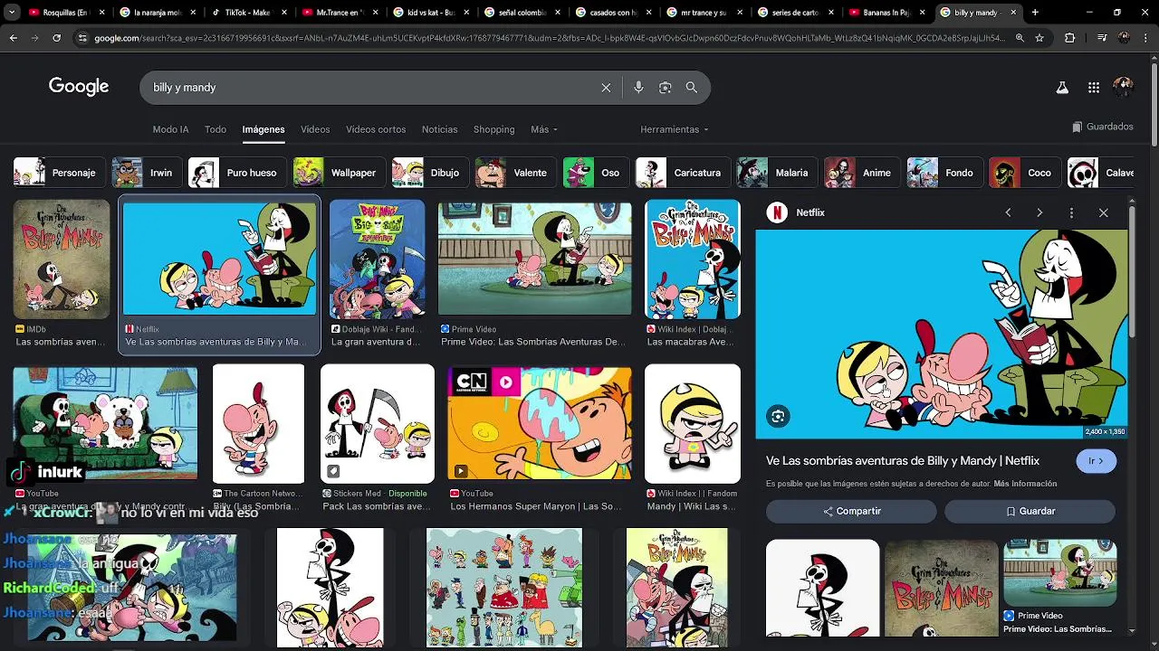The width and height of the screenshot is (1159, 651).
Task: Open Stickers Med Grim sticker thumbnail
Action: [x=378, y=423]
